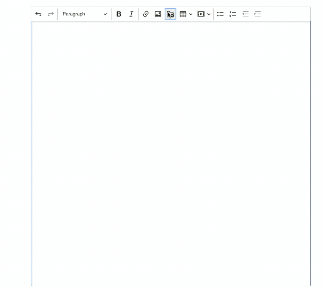
Task: Toggle bold formatting with the B button
Action: pos(118,14)
